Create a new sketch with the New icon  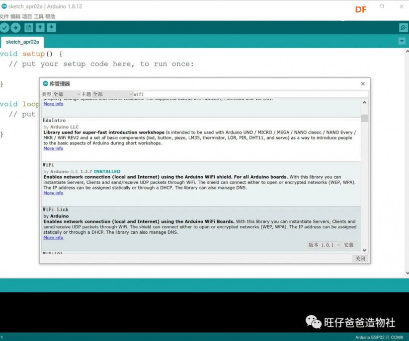[x=29, y=28]
